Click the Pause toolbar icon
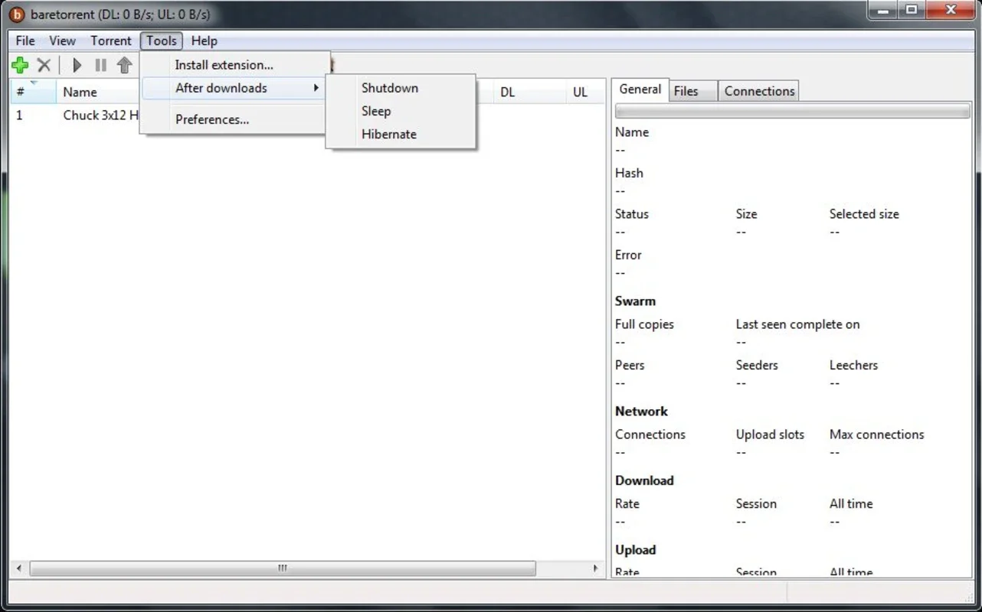 pyautogui.click(x=100, y=66)
